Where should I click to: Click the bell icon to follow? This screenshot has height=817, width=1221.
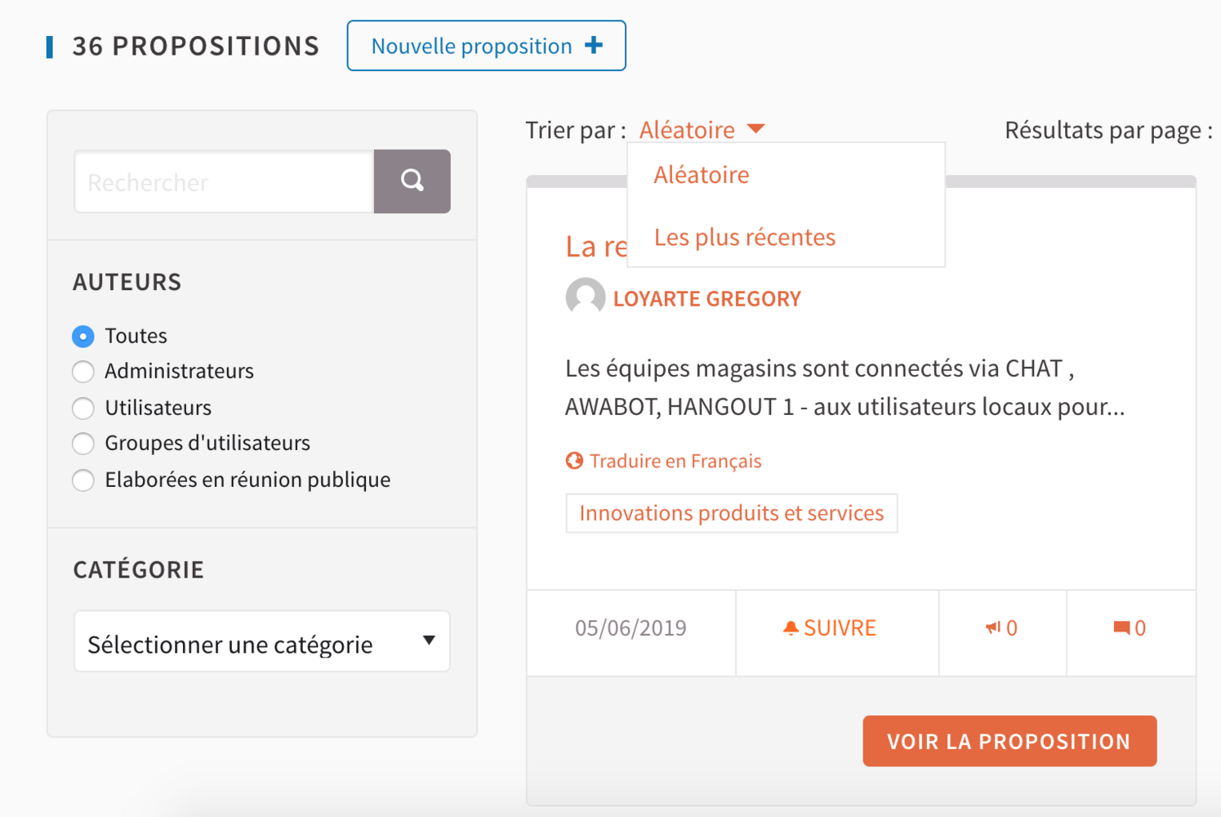click(x=790, y=627)
